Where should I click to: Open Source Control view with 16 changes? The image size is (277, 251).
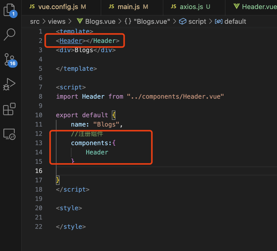(x=10, y=59)
